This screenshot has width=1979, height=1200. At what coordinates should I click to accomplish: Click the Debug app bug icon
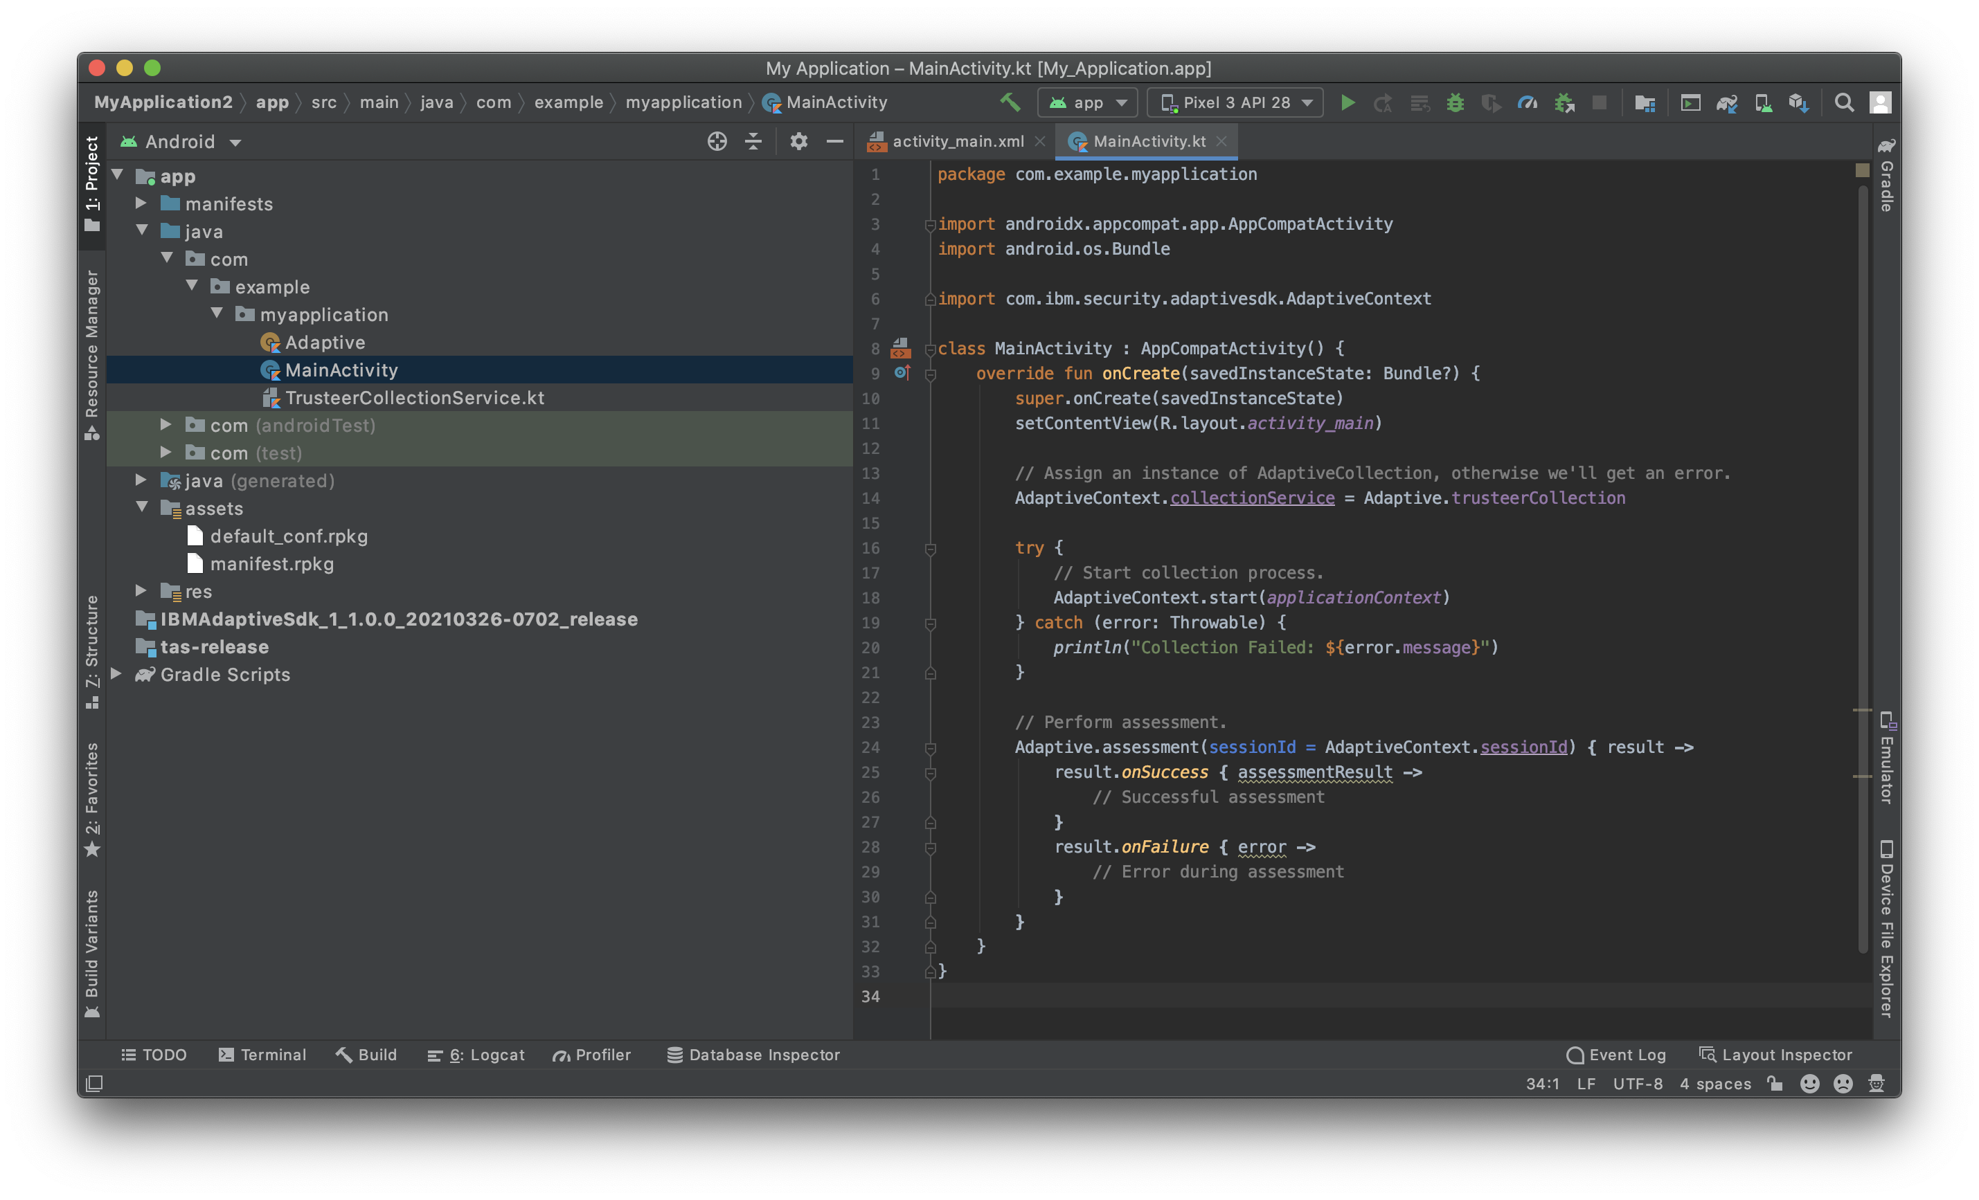coord(1456,102)
